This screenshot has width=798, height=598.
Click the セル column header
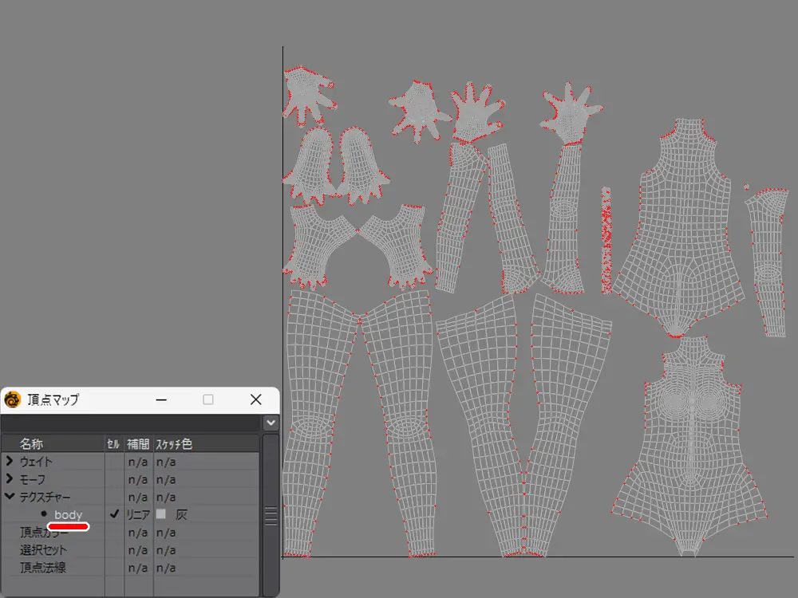click(113, 444)
